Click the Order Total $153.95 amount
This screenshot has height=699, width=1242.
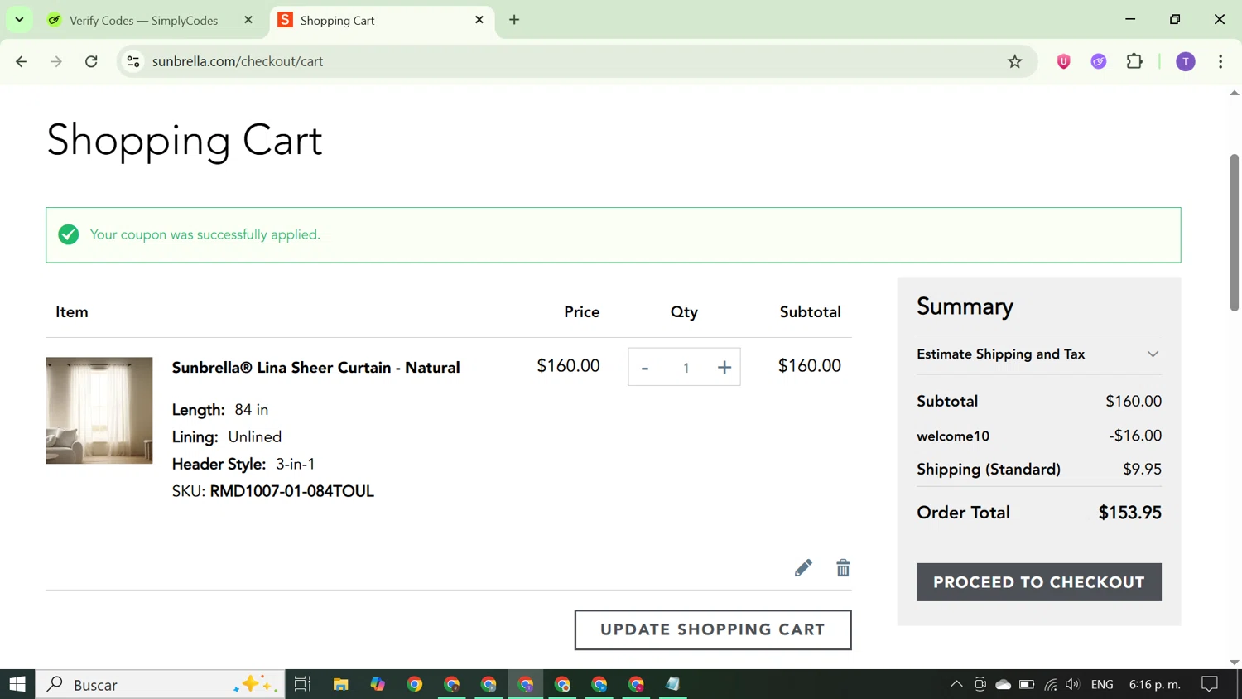click(1130, 513)
